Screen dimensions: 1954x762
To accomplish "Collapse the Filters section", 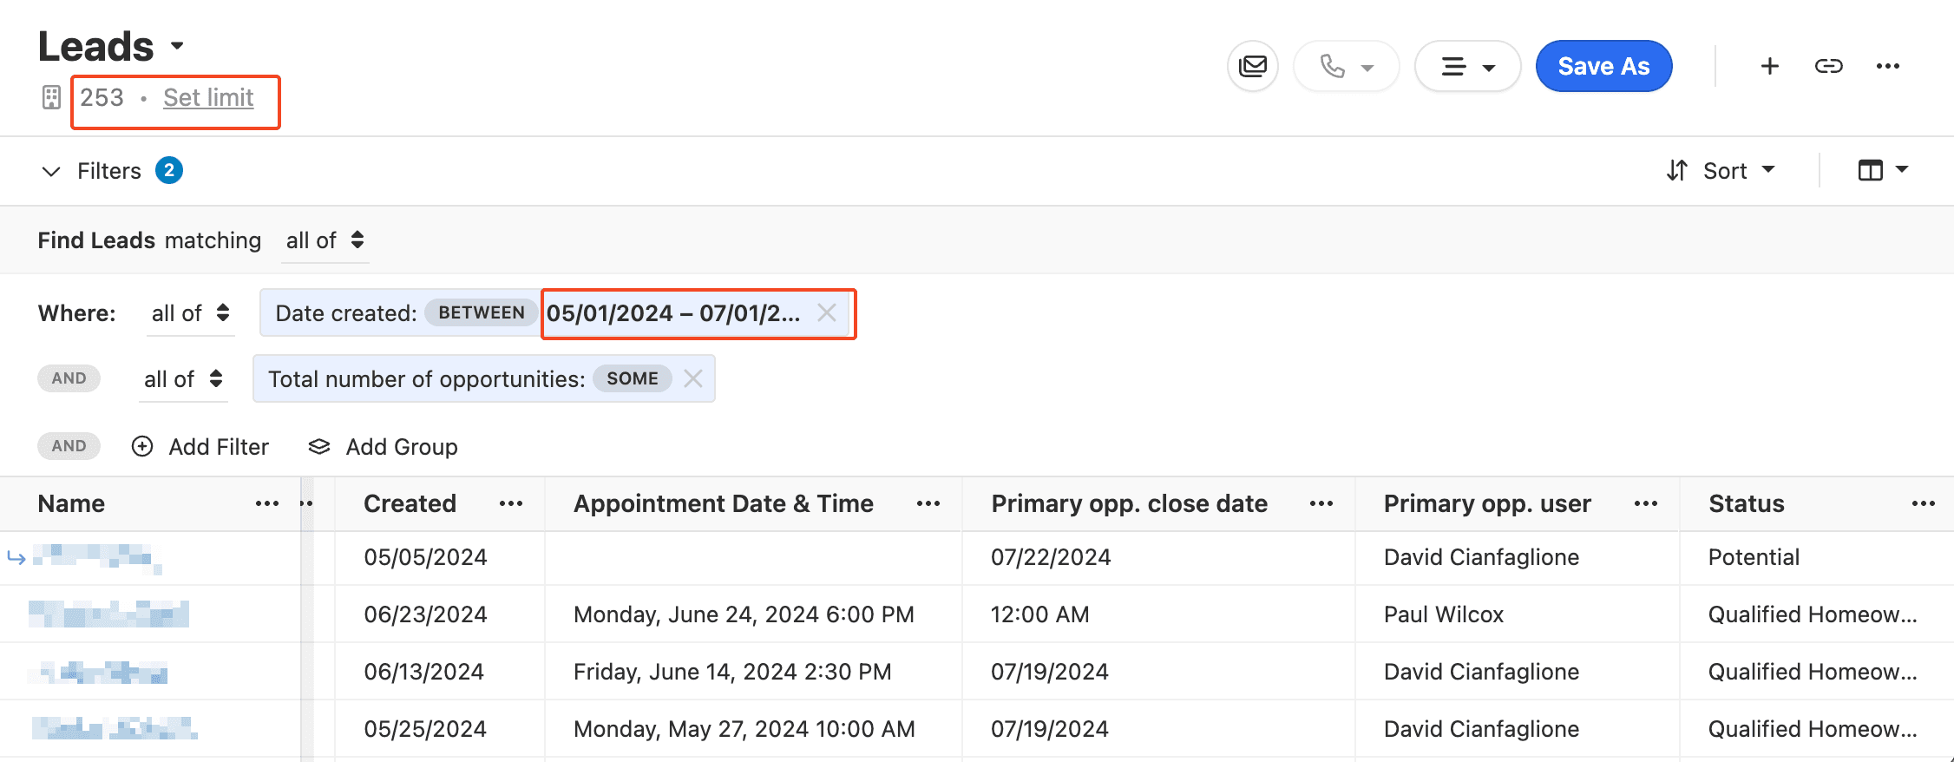I will [51, 171].
